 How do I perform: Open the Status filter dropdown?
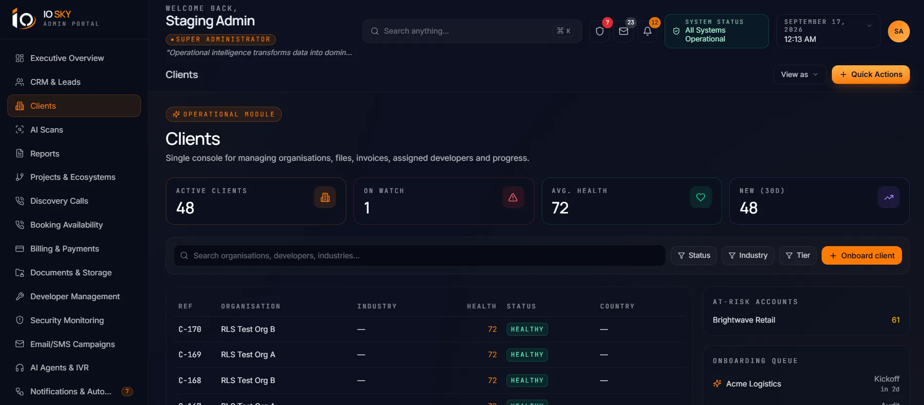(694, 255)
